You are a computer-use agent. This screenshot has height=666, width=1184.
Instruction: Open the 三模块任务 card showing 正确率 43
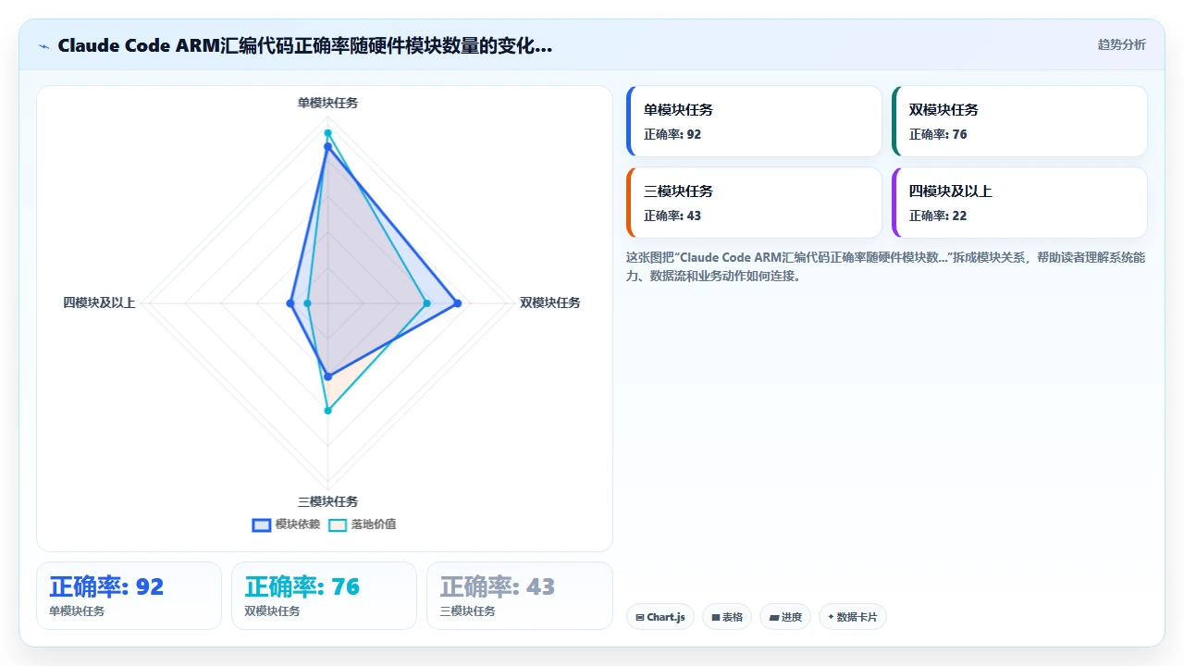[754, 203]
